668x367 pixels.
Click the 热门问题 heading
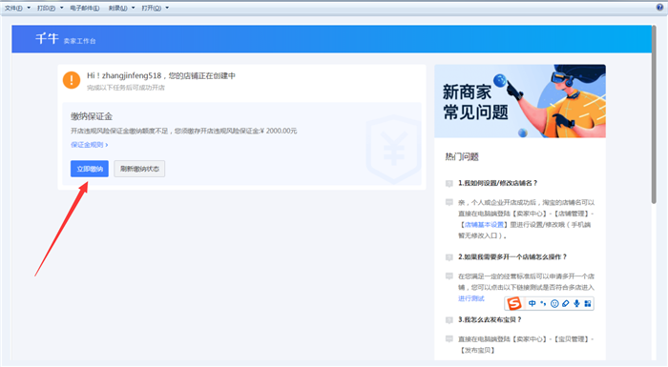coord(462,156)
